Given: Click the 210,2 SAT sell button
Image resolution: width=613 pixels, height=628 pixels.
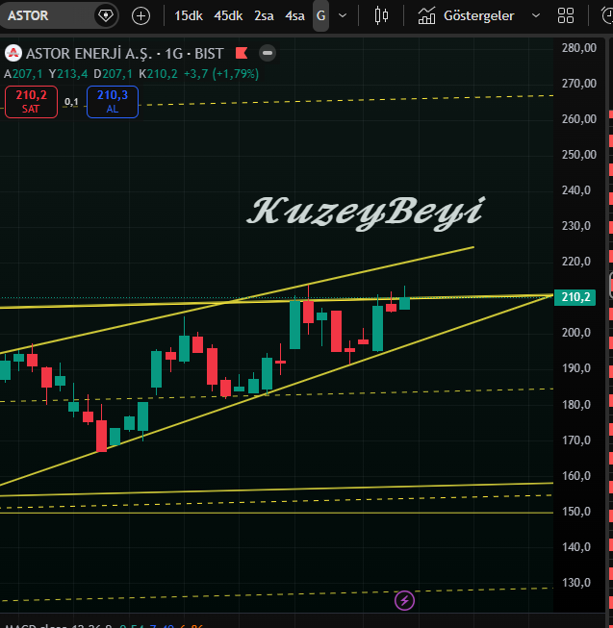Looking at the screenshot, I should (31, 102).
